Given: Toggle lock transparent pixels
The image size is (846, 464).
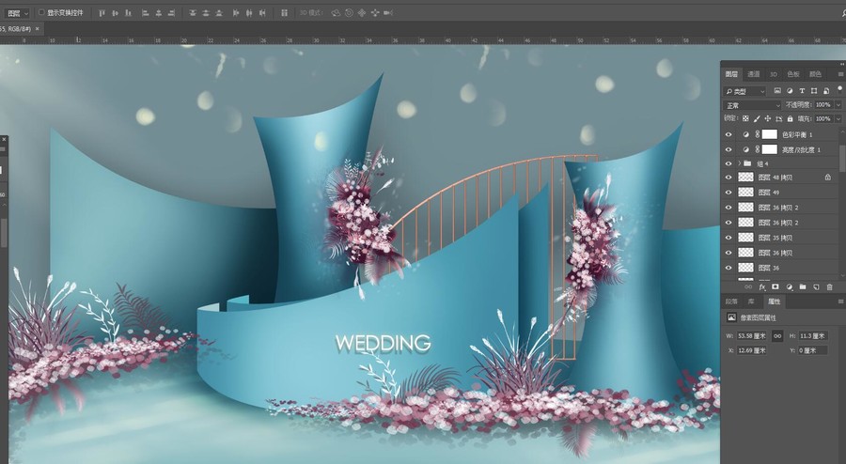Looking at the screenshot, I should click(745, 118).
